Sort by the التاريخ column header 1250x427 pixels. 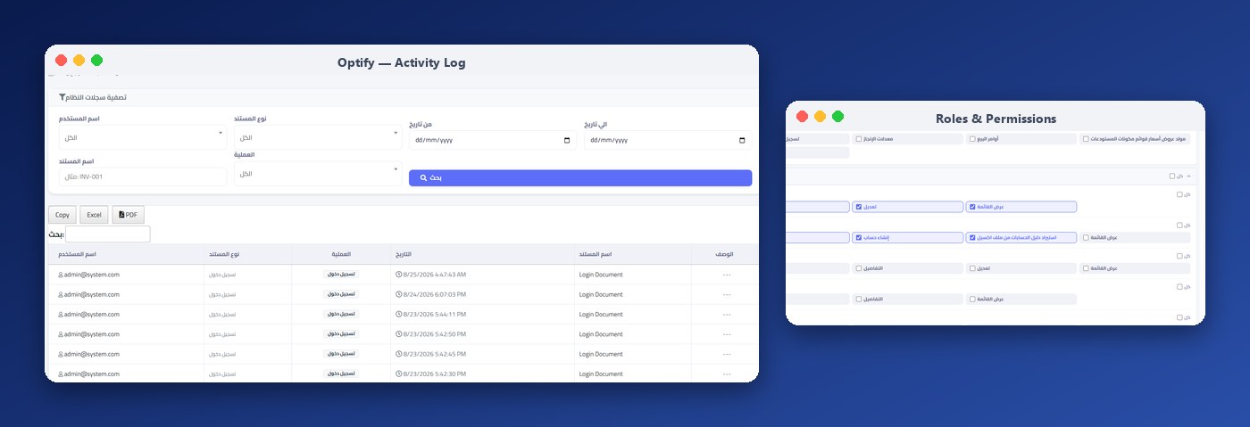[x=482, y=255]
